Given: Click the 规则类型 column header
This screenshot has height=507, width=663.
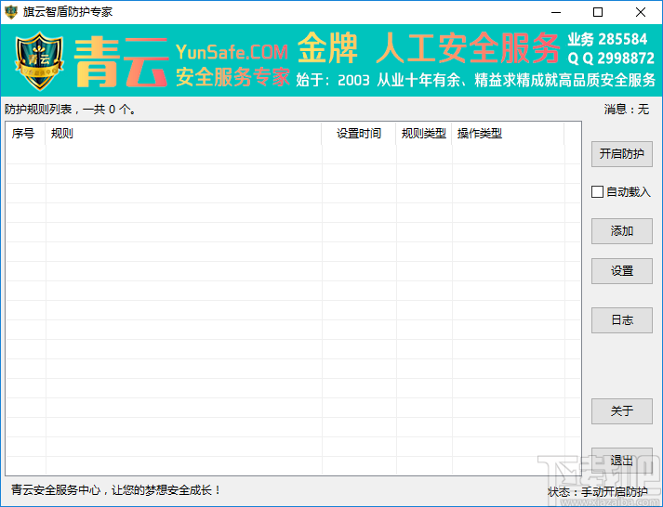Looking at the screenshot, I should coord(424,134).
